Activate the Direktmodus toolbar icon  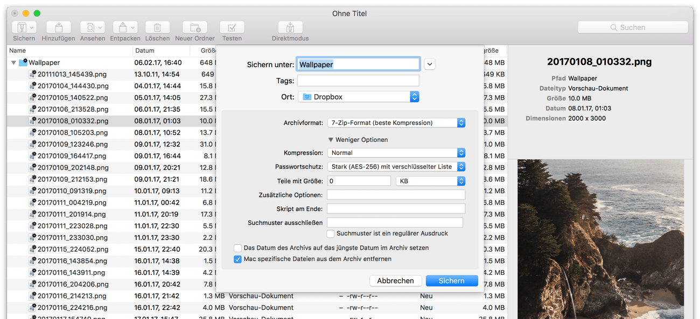point(290,27)
